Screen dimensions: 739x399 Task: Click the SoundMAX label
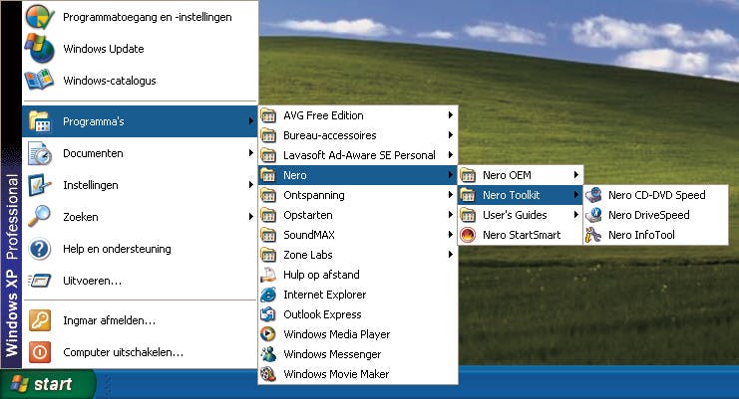(309, 235)
